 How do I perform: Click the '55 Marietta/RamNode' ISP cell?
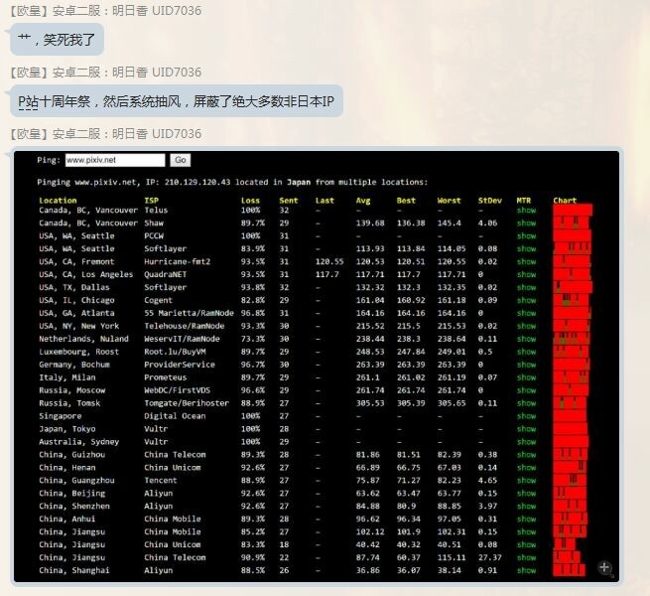[189, 313]
